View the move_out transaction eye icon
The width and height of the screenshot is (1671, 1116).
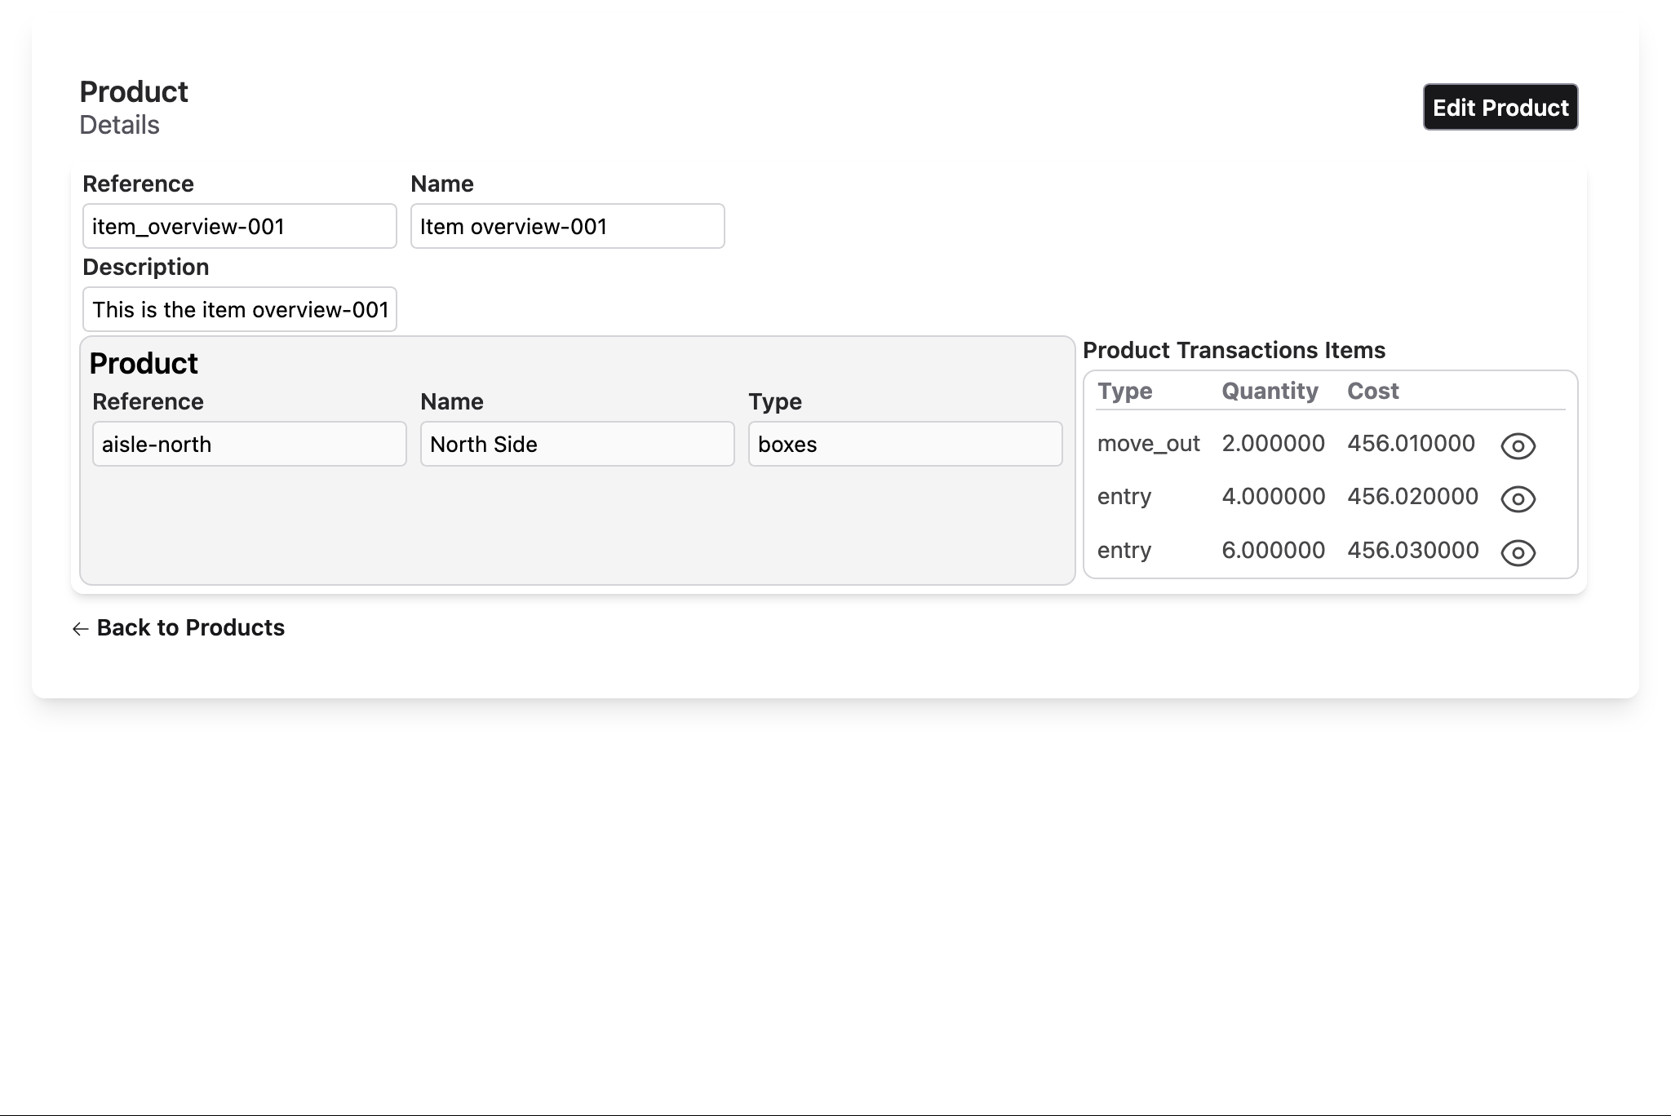click(x=1518, y=445)
